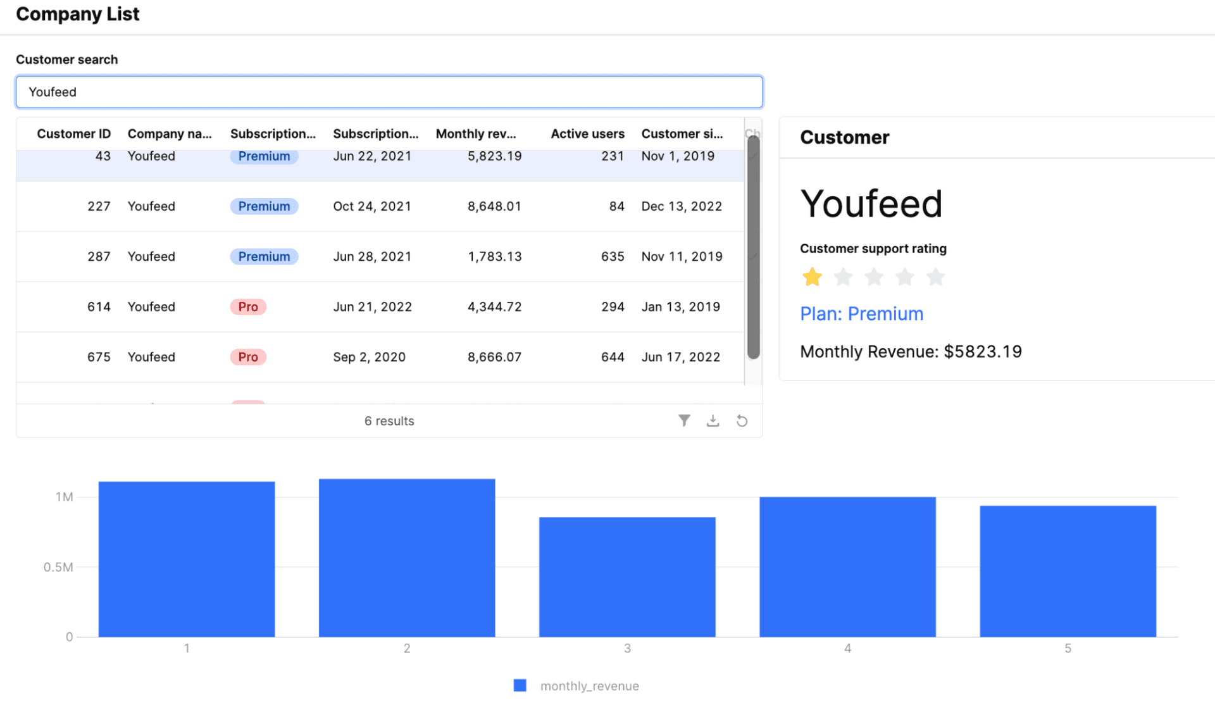Click inside the Customer search field
1215x719 pixels.
(389, 92)
